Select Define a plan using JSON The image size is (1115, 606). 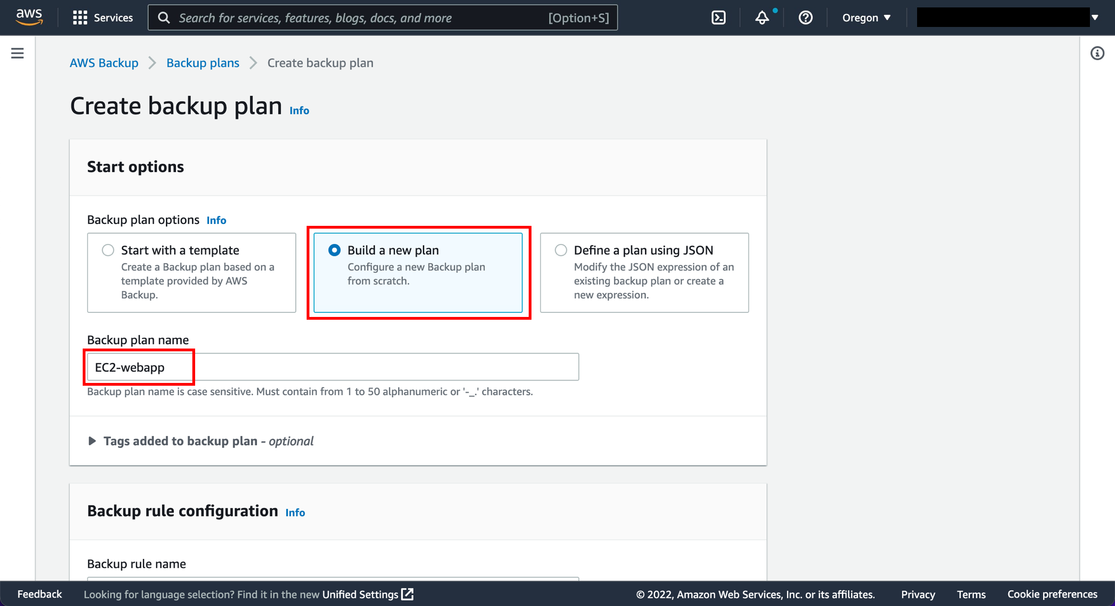[644, 272]
